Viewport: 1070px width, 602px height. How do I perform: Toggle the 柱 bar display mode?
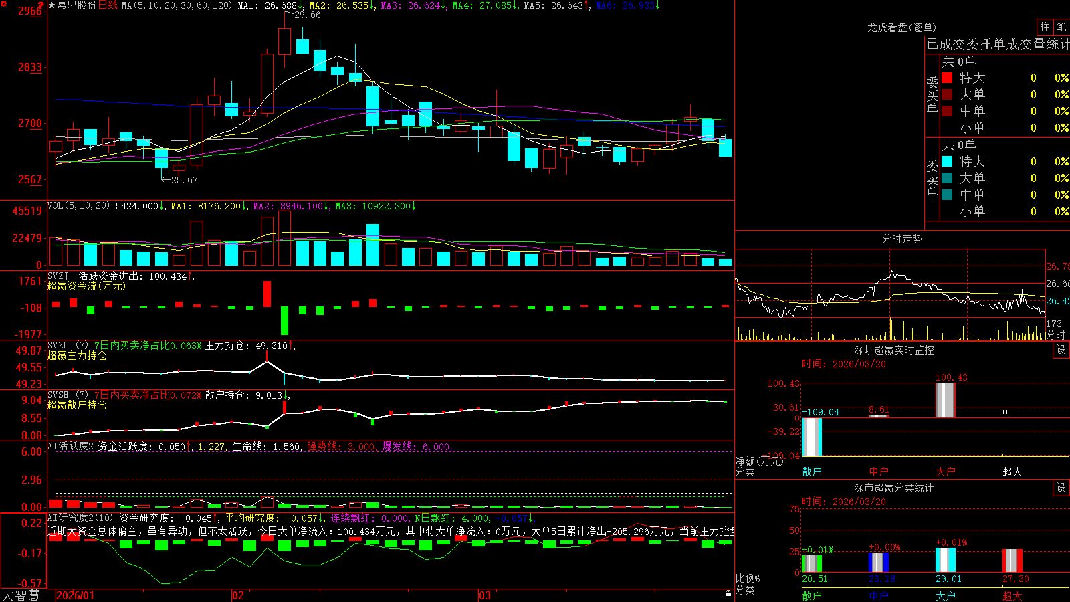click(x=1045, y=27)
